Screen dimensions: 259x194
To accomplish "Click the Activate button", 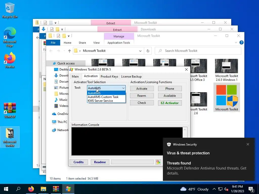I will coord(142,89).
